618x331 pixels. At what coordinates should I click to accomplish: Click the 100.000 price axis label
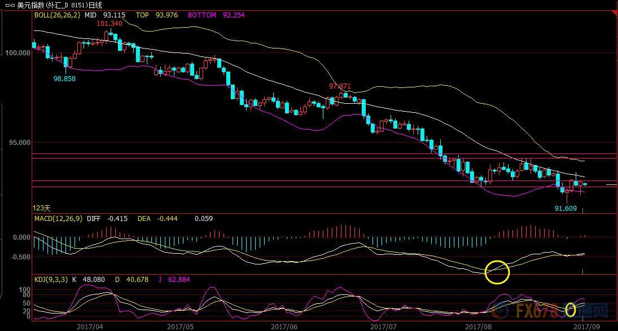[x=17, y=53]
